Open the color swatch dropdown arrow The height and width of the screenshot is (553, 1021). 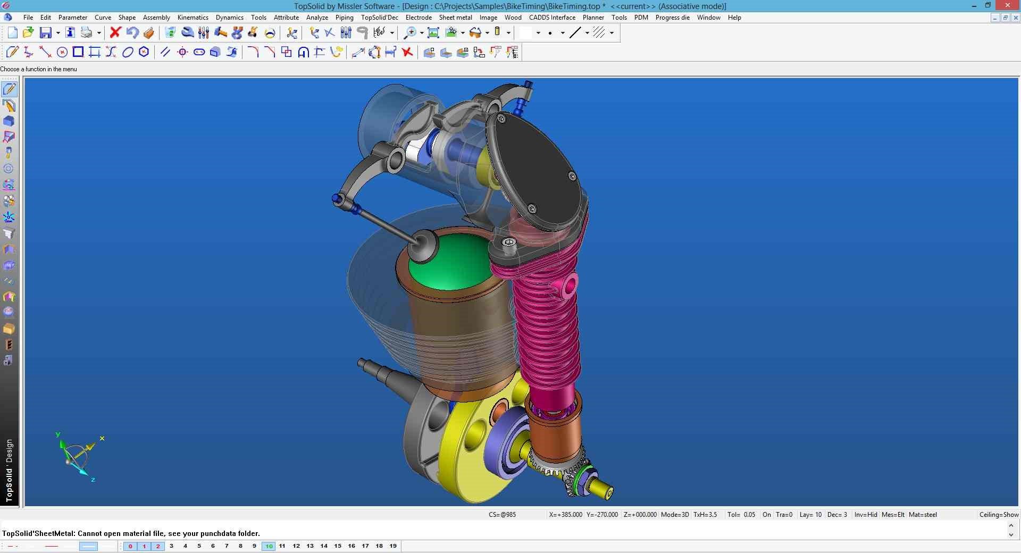pos(538,33)
